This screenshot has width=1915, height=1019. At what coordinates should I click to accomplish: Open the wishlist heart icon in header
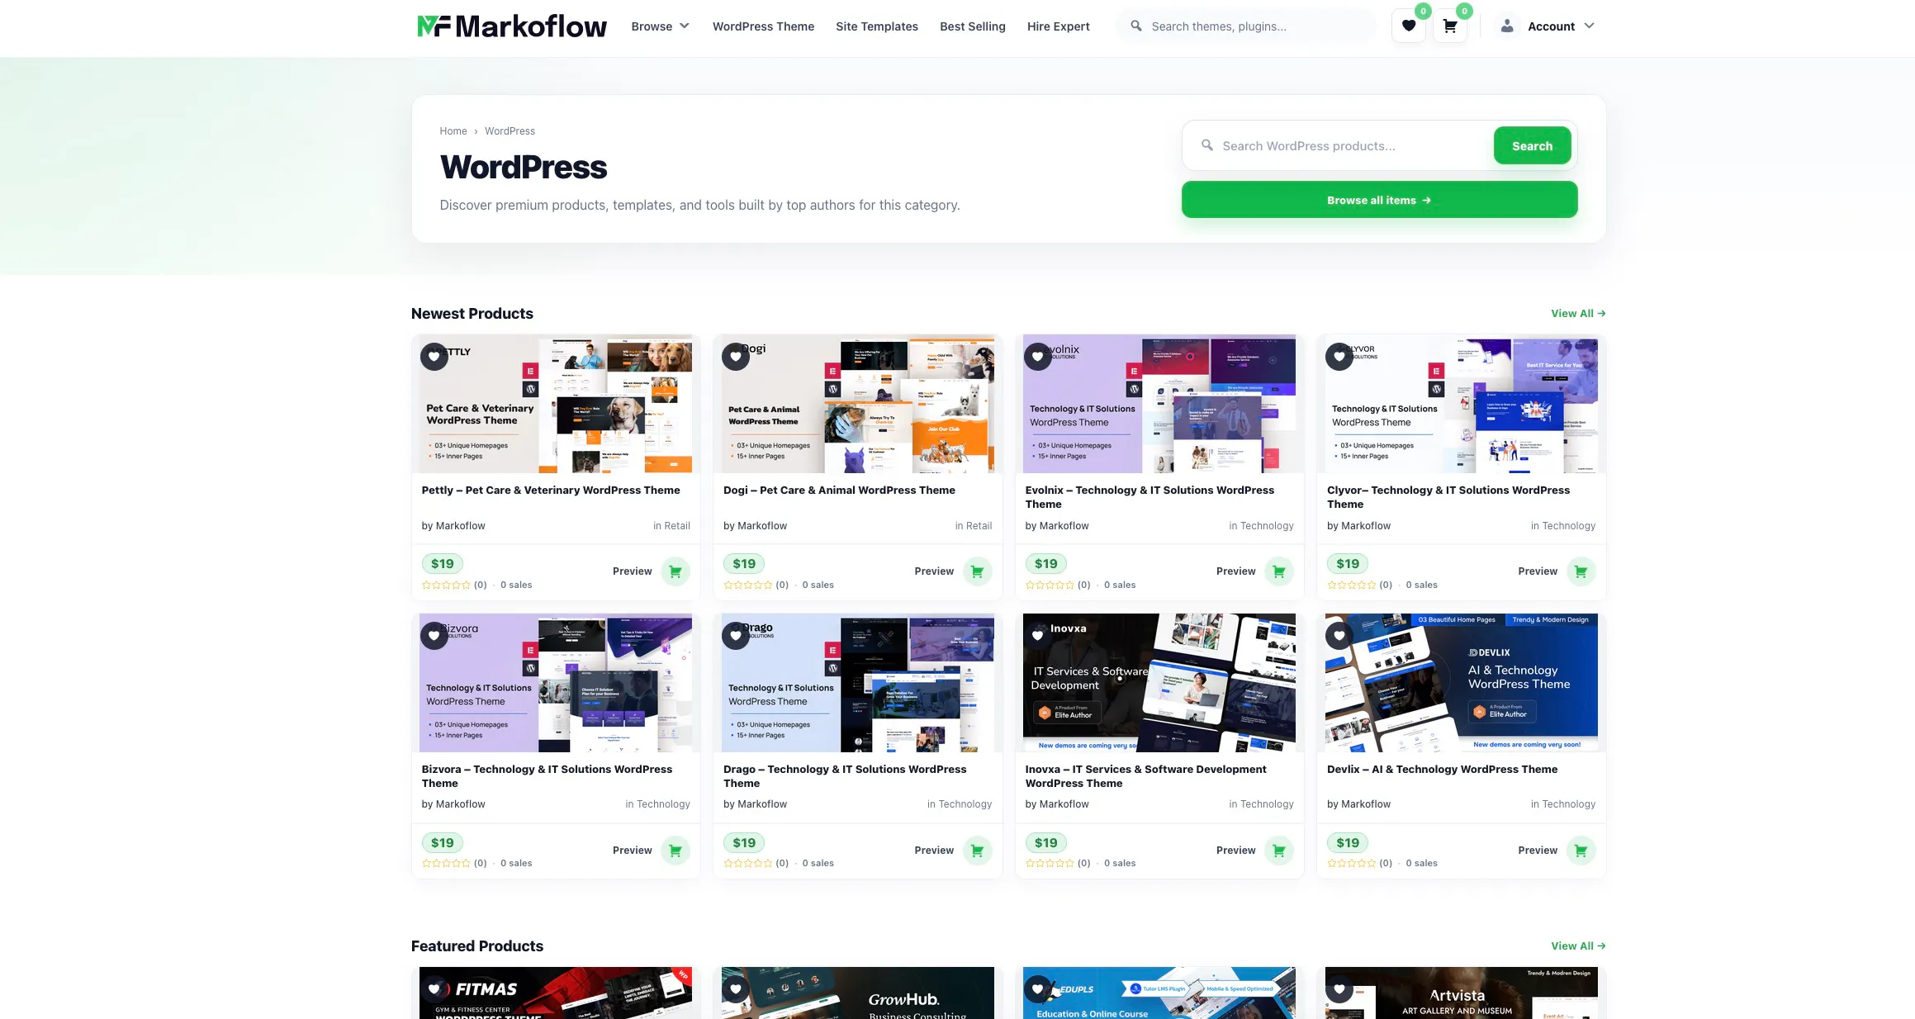coord(1409,26)
